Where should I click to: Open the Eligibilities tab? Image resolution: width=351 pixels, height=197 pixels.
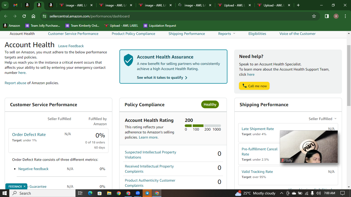pos(257,34)
